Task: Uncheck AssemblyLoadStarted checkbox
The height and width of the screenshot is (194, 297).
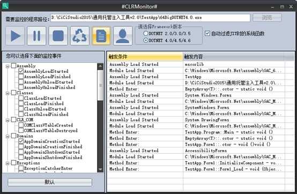Action: (x=21, y=71)
